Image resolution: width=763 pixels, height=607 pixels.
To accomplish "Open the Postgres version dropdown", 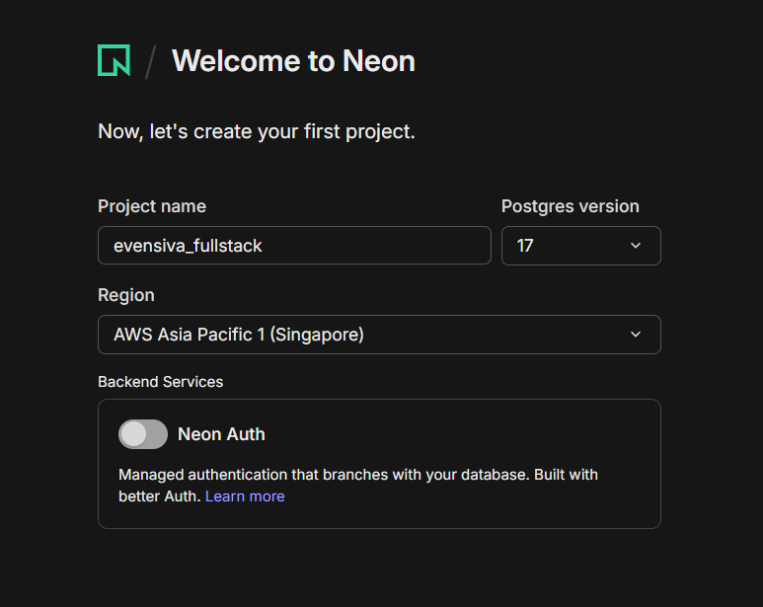I will click(x=581, y=246).
